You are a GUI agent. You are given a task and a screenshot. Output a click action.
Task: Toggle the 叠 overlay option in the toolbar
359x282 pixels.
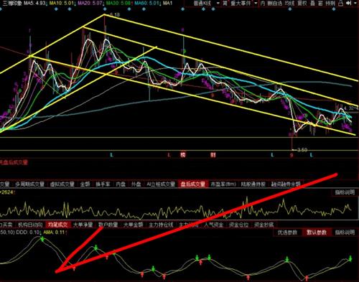point(313,3)
